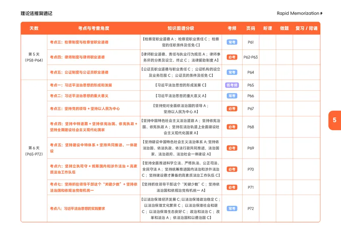Select page number P71
This screenshot has width=341, height=241.
click(x=251, y=187)
